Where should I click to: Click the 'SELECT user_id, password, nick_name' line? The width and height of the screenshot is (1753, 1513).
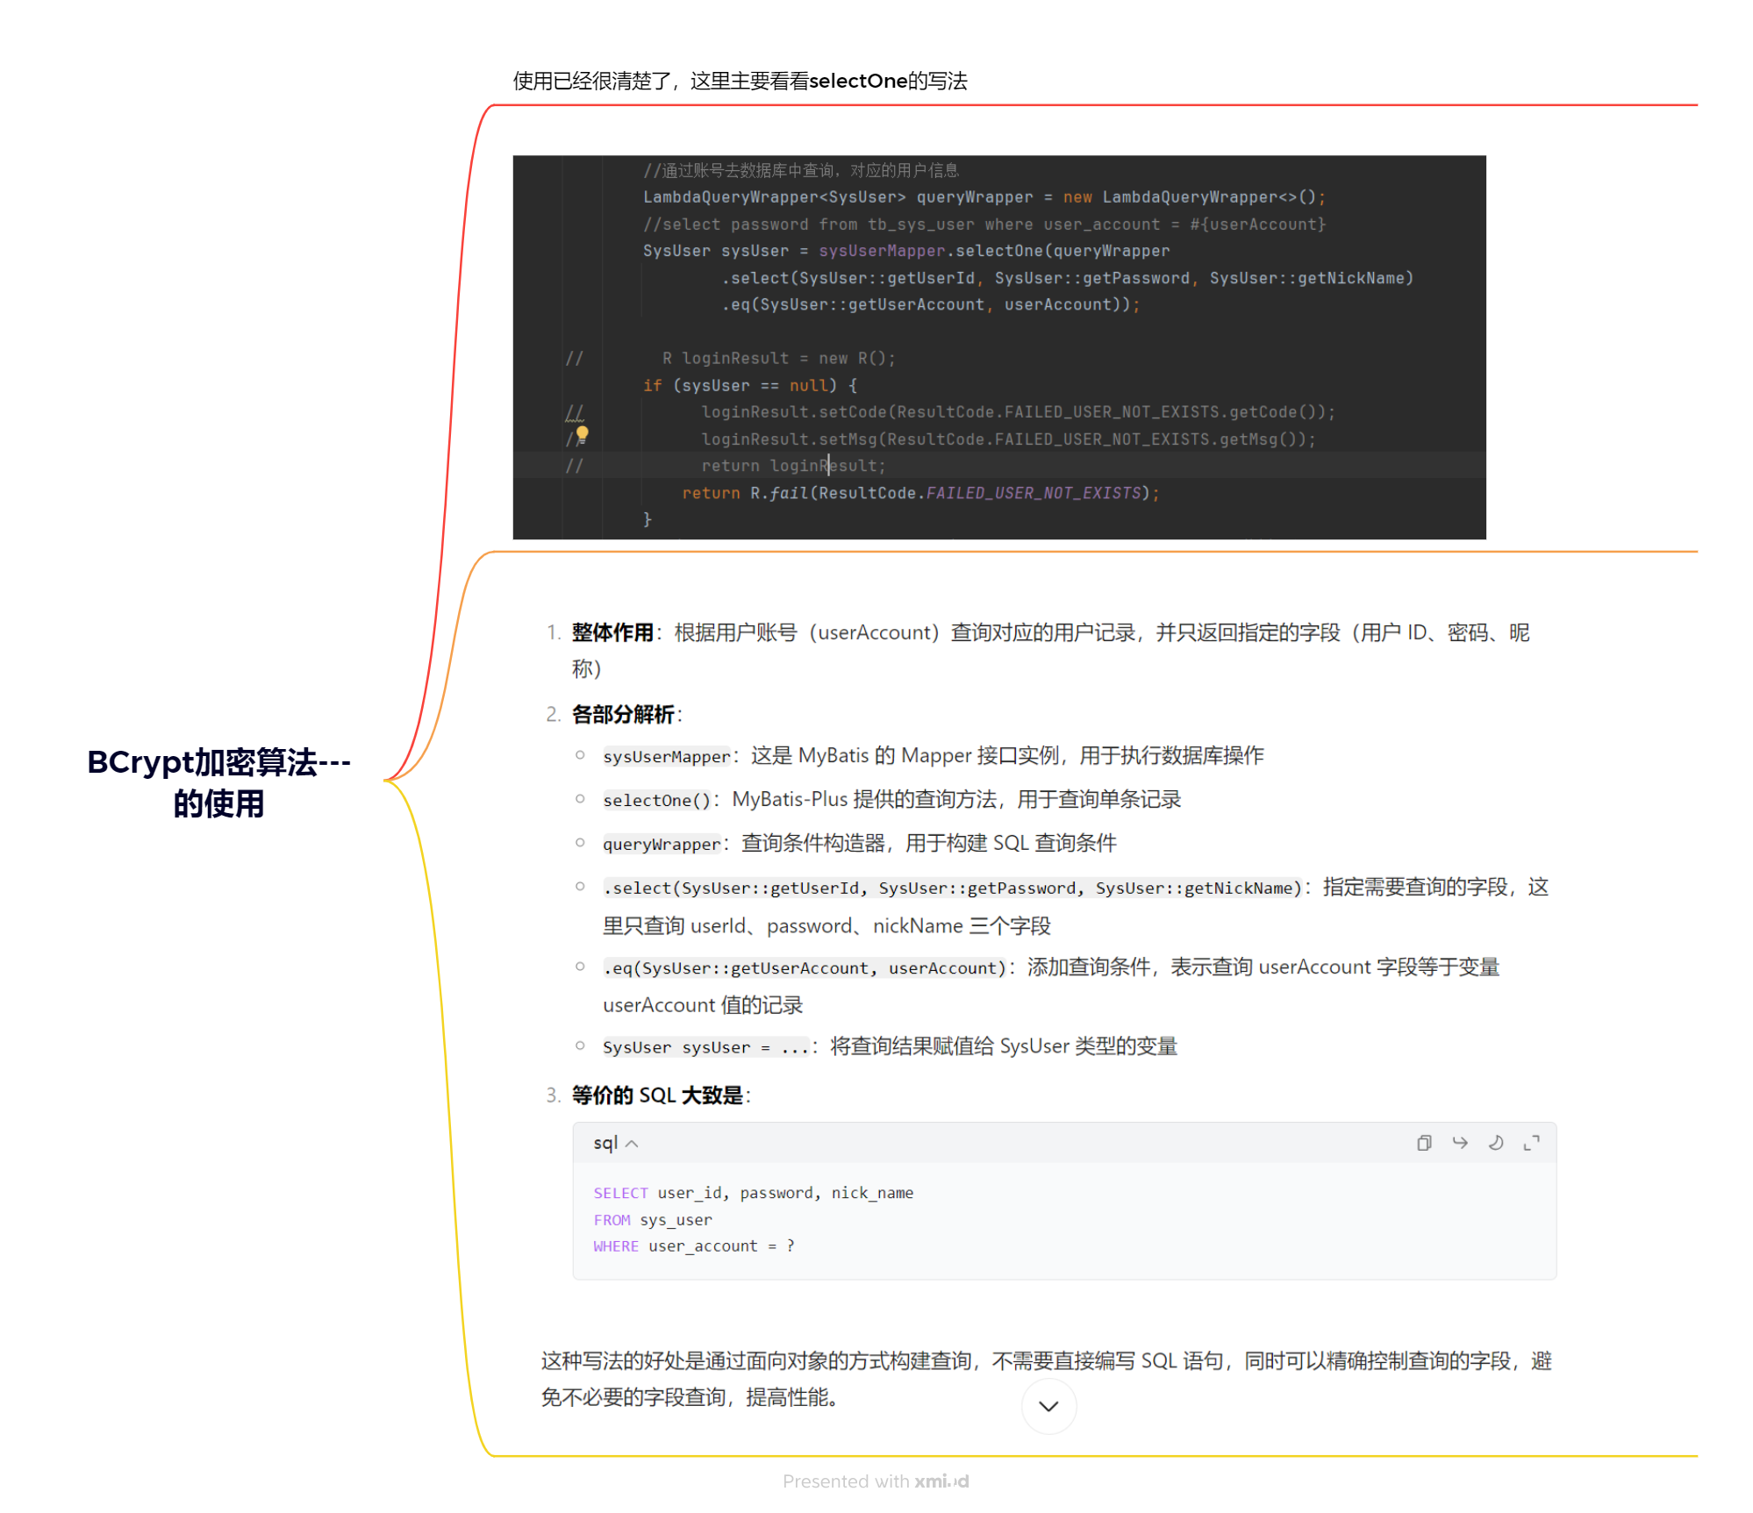pyautogui.click(x=754, y=1193)
